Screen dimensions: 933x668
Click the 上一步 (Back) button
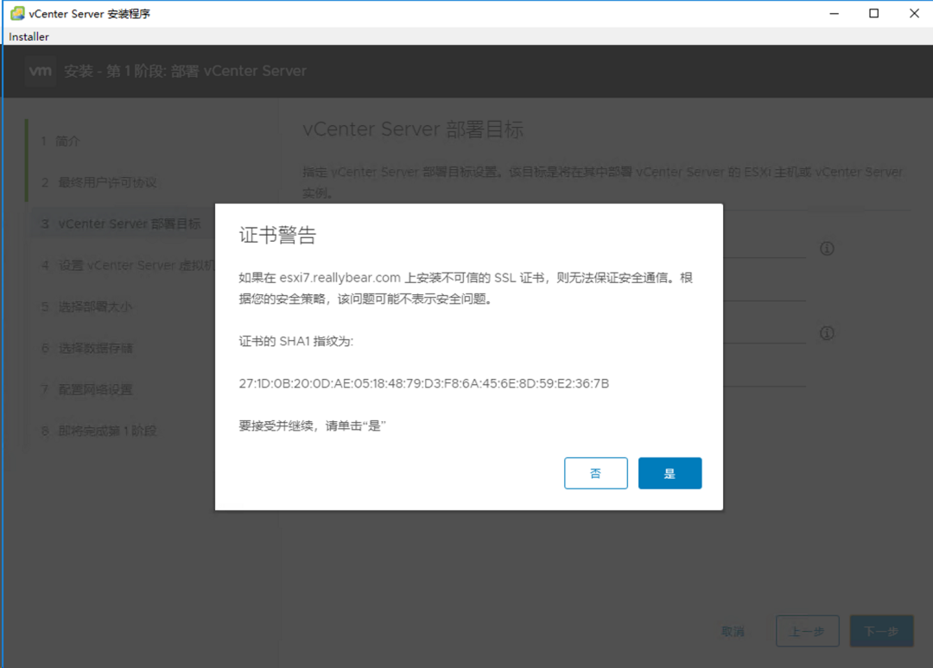[x=808, y=631]
